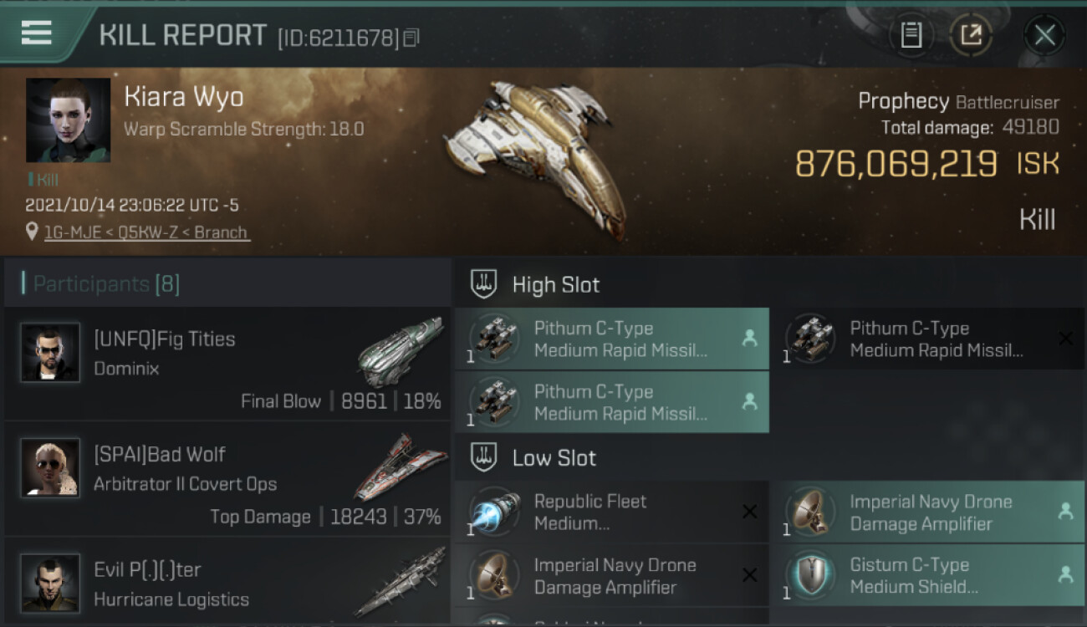Click the Dominix ship thumbnail
The width and height of the screenshot is (1087, 627).
(400, 351)
